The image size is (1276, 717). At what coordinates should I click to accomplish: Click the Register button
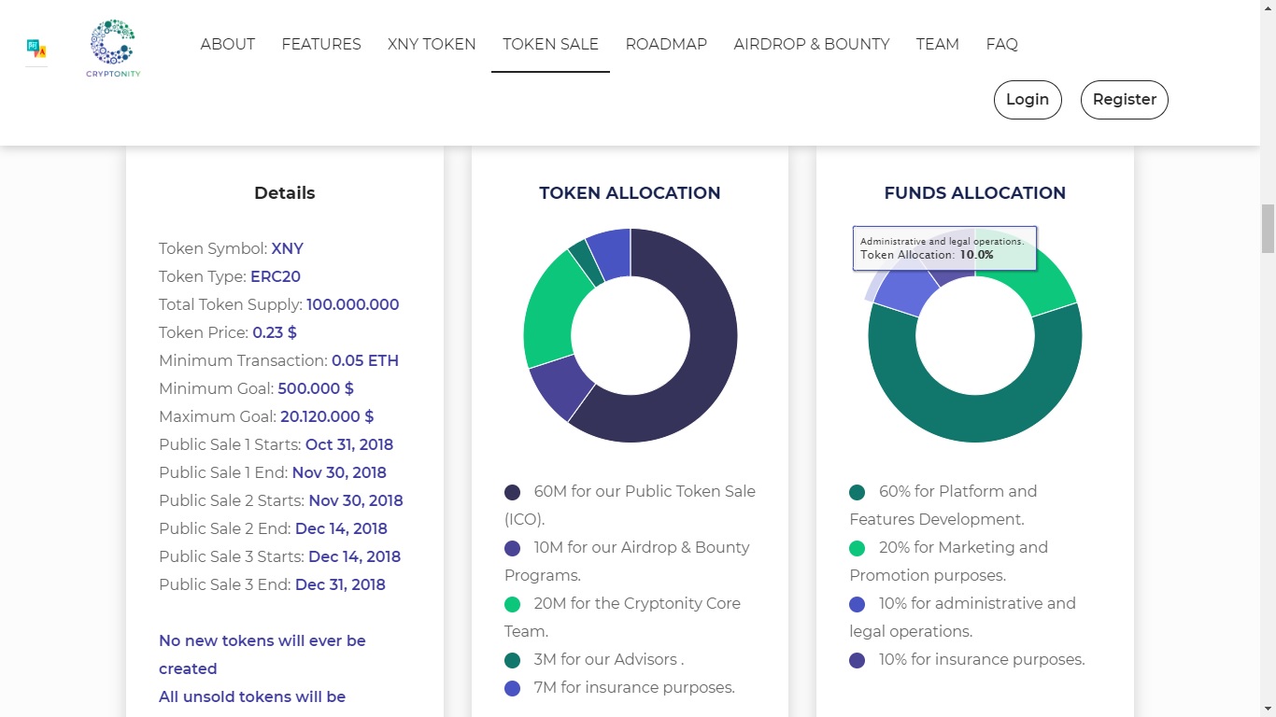1125,100
